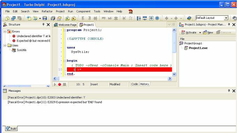The image size is (237, 133).
Task: Click the play macro triangle button
Action: (x=55, y=84)
